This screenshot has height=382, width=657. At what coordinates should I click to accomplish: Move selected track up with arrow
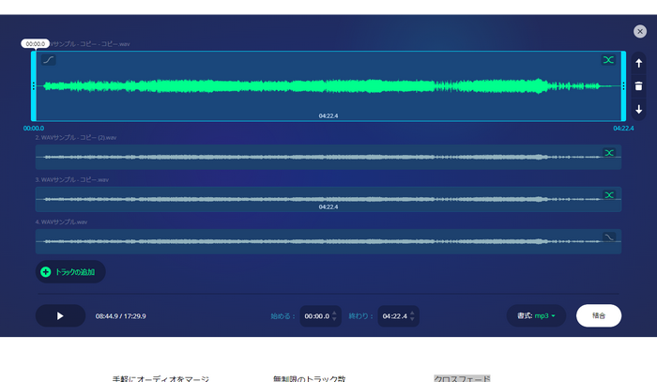[638, 64]
